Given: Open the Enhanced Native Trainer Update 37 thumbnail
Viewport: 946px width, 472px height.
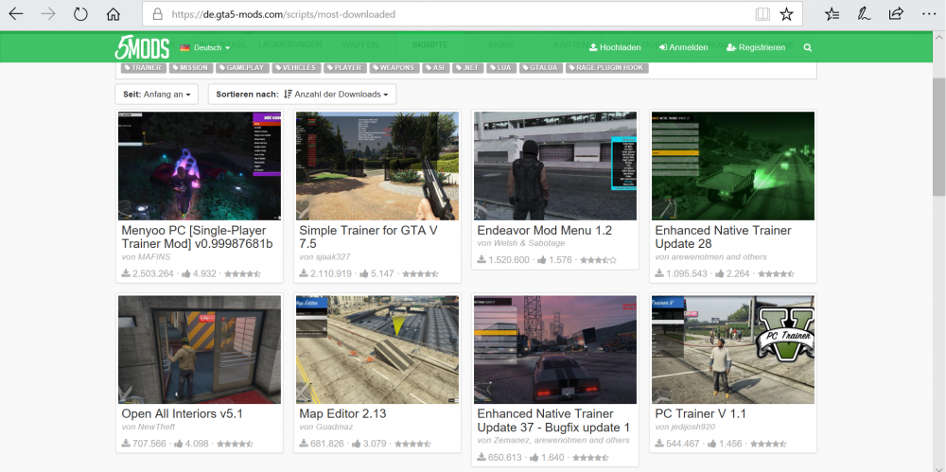Looking at the screenshot, I should pos(555,349).
